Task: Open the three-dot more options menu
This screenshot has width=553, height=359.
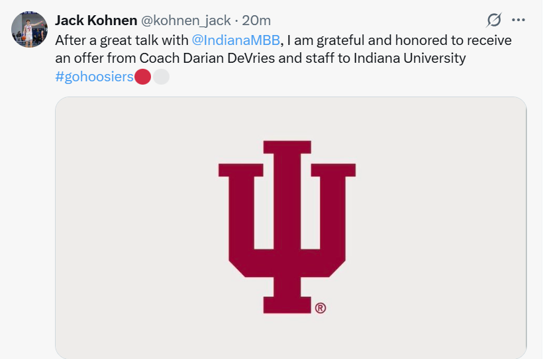Action: pos(519,20)
